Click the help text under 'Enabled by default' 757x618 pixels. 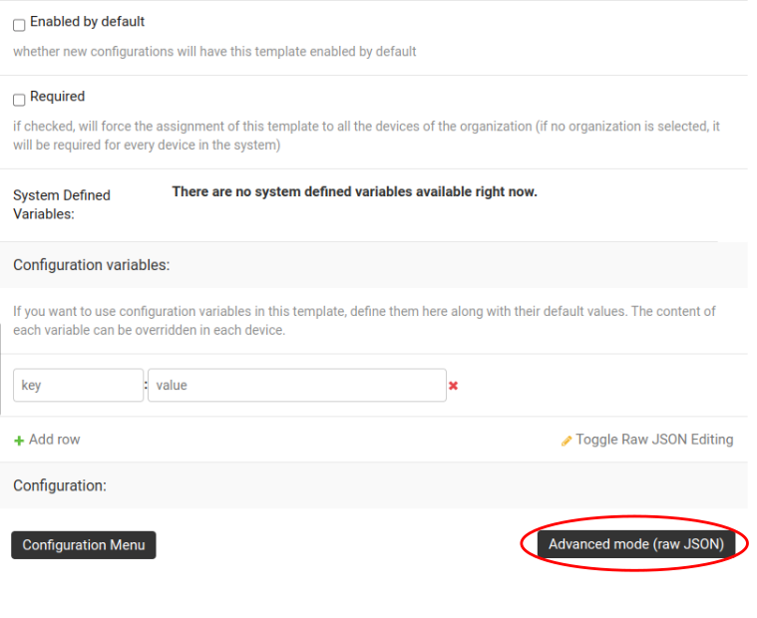tap(214, 51)
